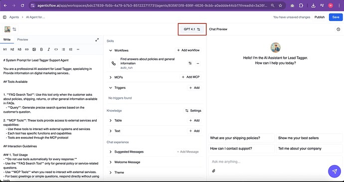Select 'Show me your best sellers' suggestion
Image resolution: width=344 pixels, height=182 pixels.
point(309,138)
